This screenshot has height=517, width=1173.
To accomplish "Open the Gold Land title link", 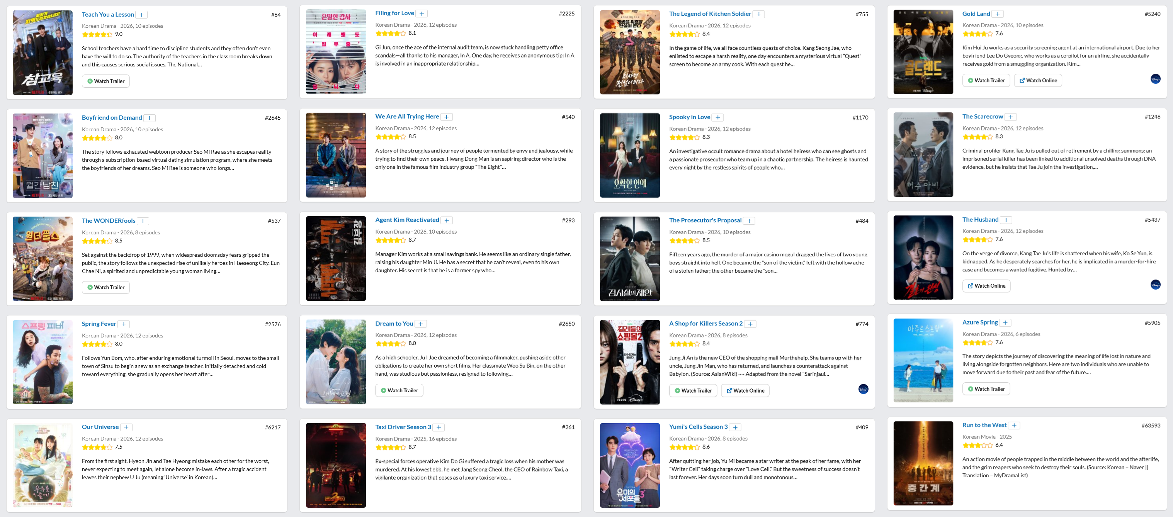I will 976,14.
